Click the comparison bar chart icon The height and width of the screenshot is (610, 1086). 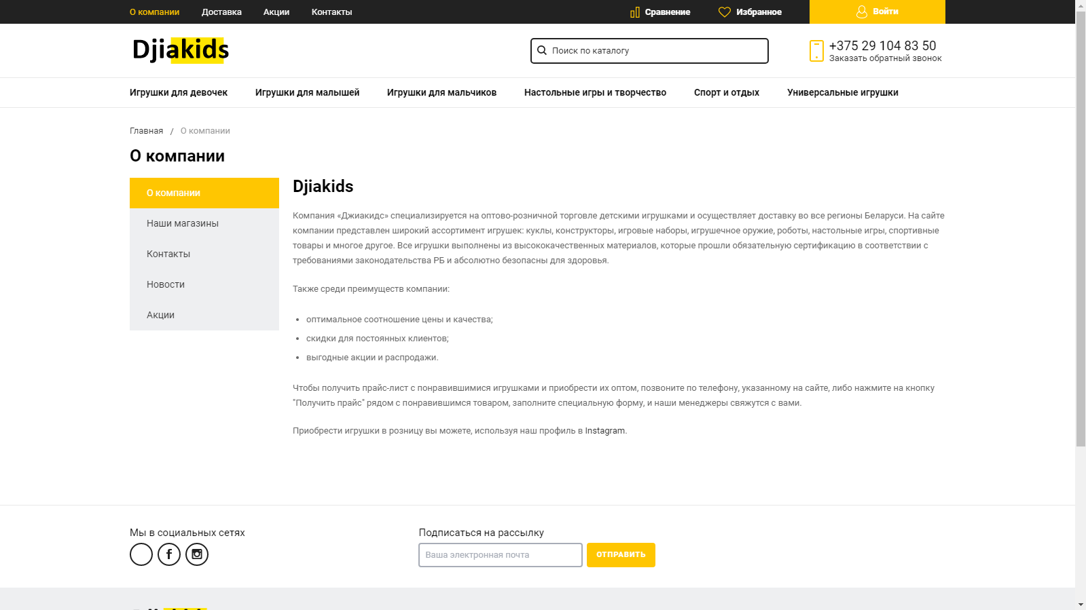point(635,12)
